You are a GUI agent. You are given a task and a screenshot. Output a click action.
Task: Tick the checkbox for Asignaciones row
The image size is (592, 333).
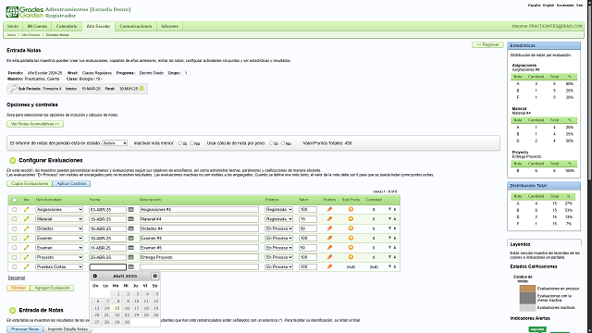click(15, 210)
